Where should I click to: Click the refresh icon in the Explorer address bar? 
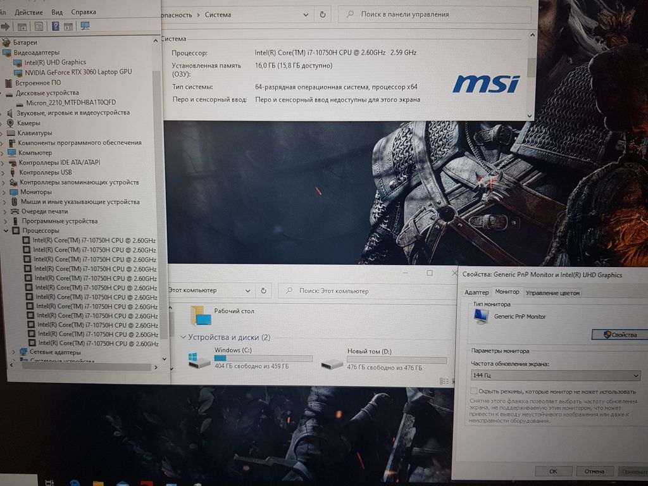[x=265, y=290]
